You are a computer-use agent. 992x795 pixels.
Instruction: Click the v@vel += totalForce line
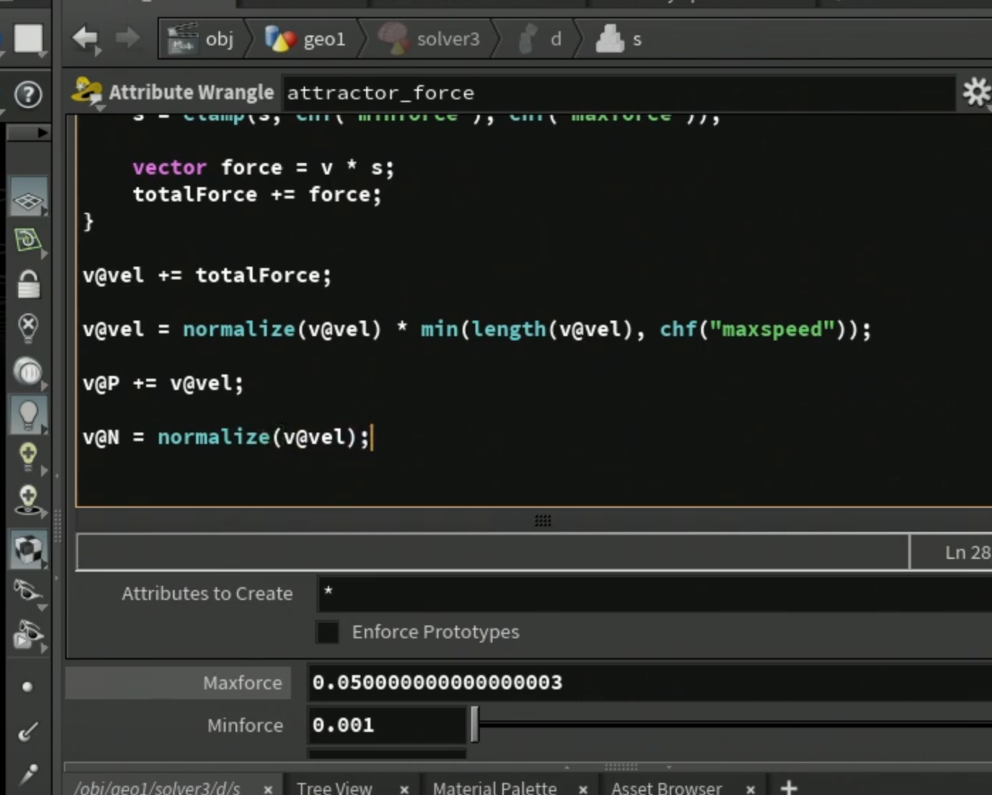206,275
